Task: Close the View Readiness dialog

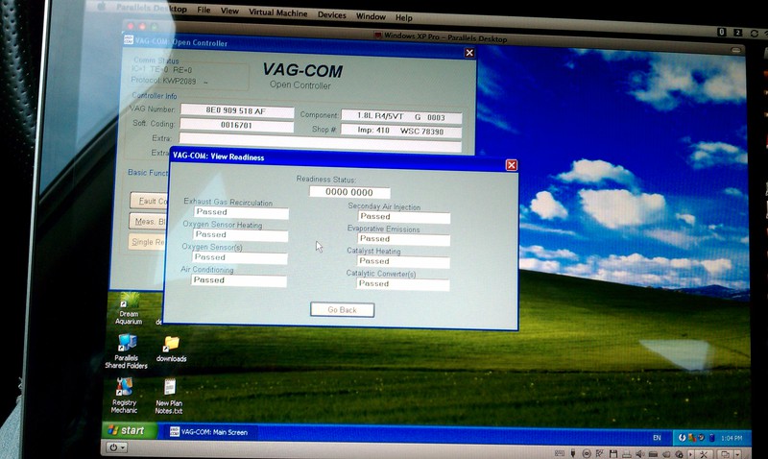Action: pos(512,165)
